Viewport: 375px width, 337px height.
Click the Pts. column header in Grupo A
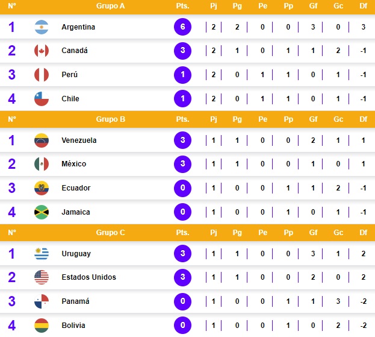tap(182, 6)
